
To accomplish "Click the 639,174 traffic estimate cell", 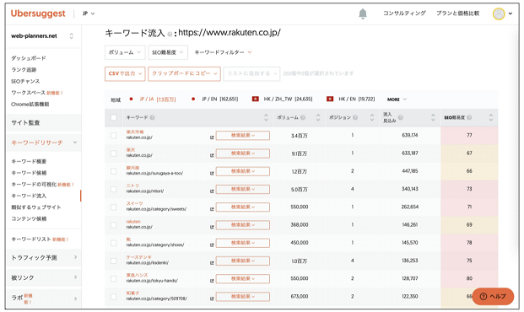I will coord(410,135).
